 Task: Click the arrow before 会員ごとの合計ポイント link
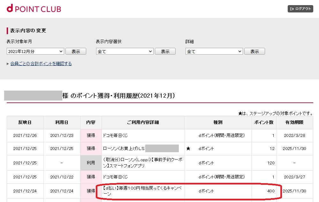(8, 64)
